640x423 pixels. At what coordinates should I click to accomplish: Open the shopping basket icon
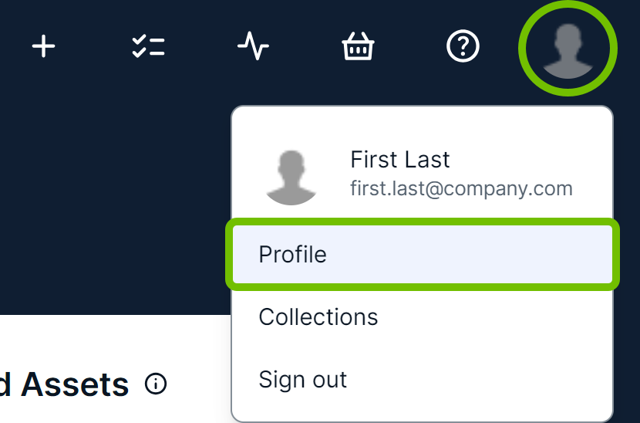(358, 48)
